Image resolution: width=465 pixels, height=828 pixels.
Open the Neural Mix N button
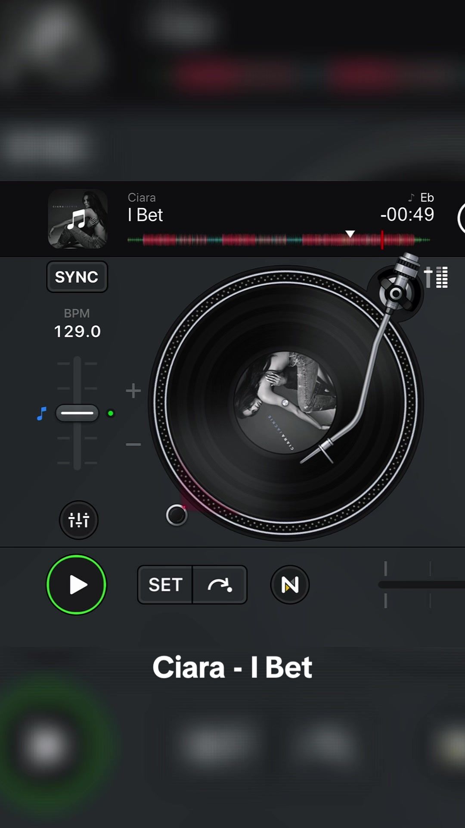point(290,585)
